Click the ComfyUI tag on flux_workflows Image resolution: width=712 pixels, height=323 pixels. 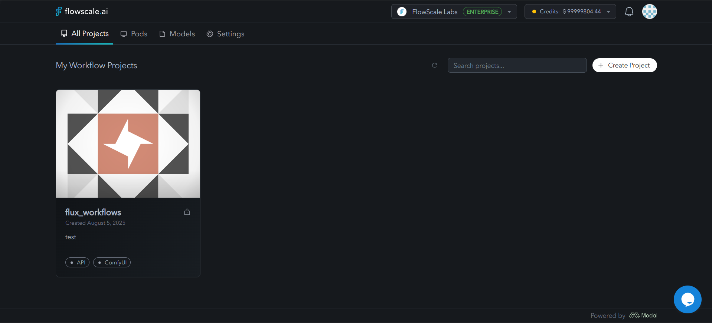tap(112, 263)
